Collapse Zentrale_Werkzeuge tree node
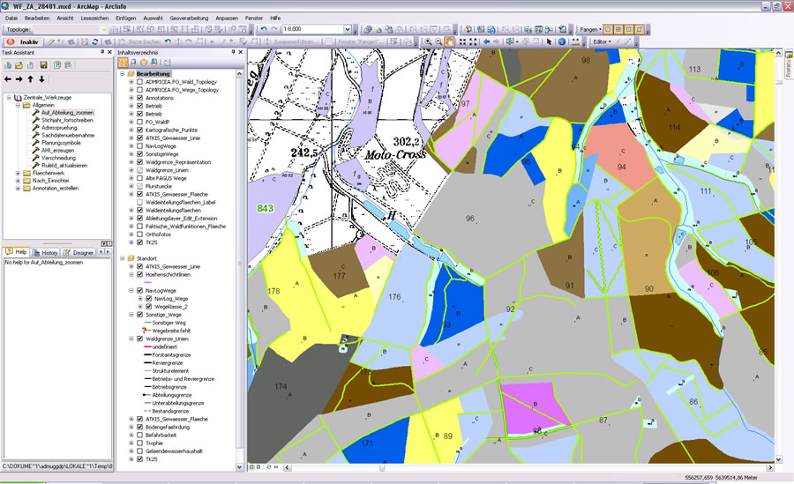The image size is (794, 484). [x=9, y=98]
